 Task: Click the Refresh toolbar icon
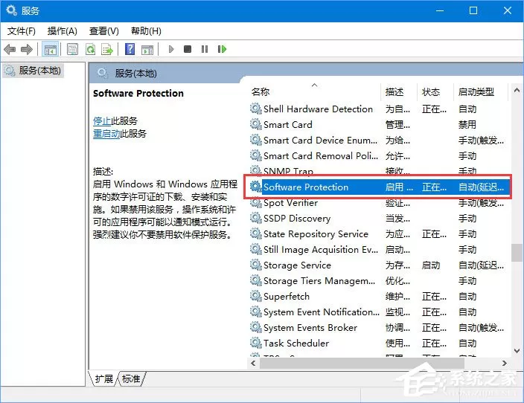(91, 49)
